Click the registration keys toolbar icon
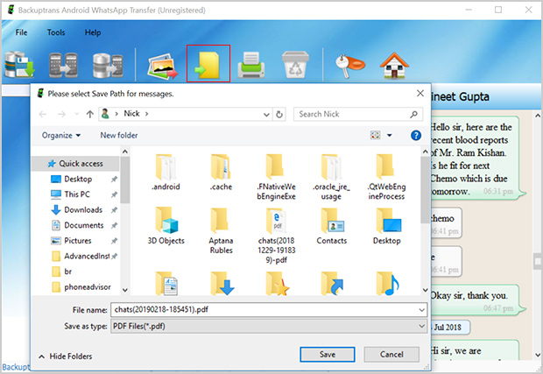Image resolution: width=543 pixels, height=374 pixels. click(349, 66)
